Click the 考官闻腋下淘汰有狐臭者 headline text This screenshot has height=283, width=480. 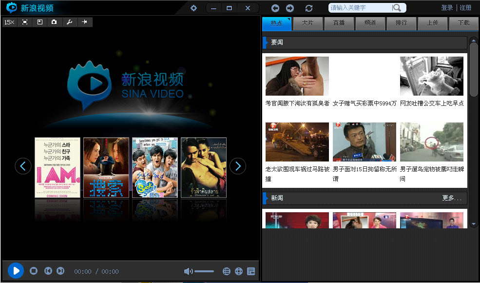click(297, 103)
